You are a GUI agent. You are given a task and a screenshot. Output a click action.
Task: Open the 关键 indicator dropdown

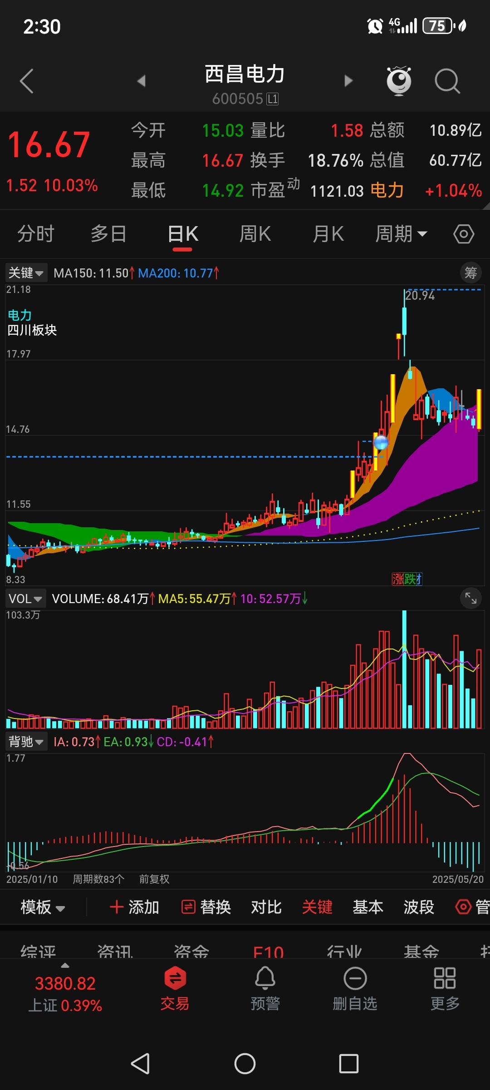[x=26, y=272]
